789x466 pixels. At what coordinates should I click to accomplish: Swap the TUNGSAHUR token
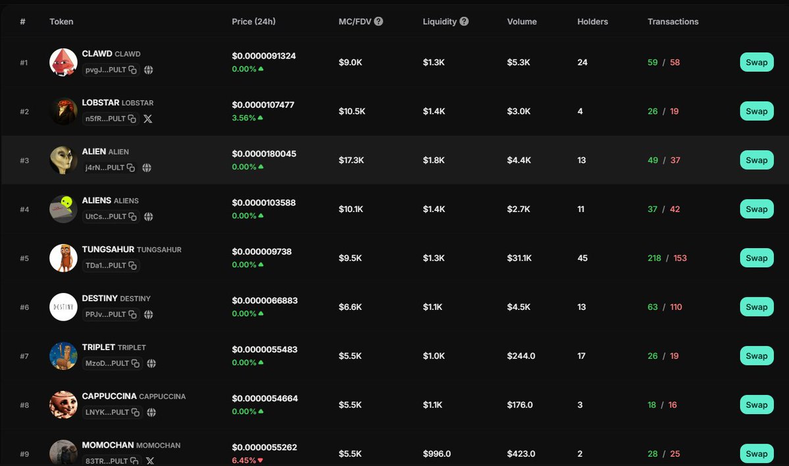pyautogui.click(x=756, y=257)
